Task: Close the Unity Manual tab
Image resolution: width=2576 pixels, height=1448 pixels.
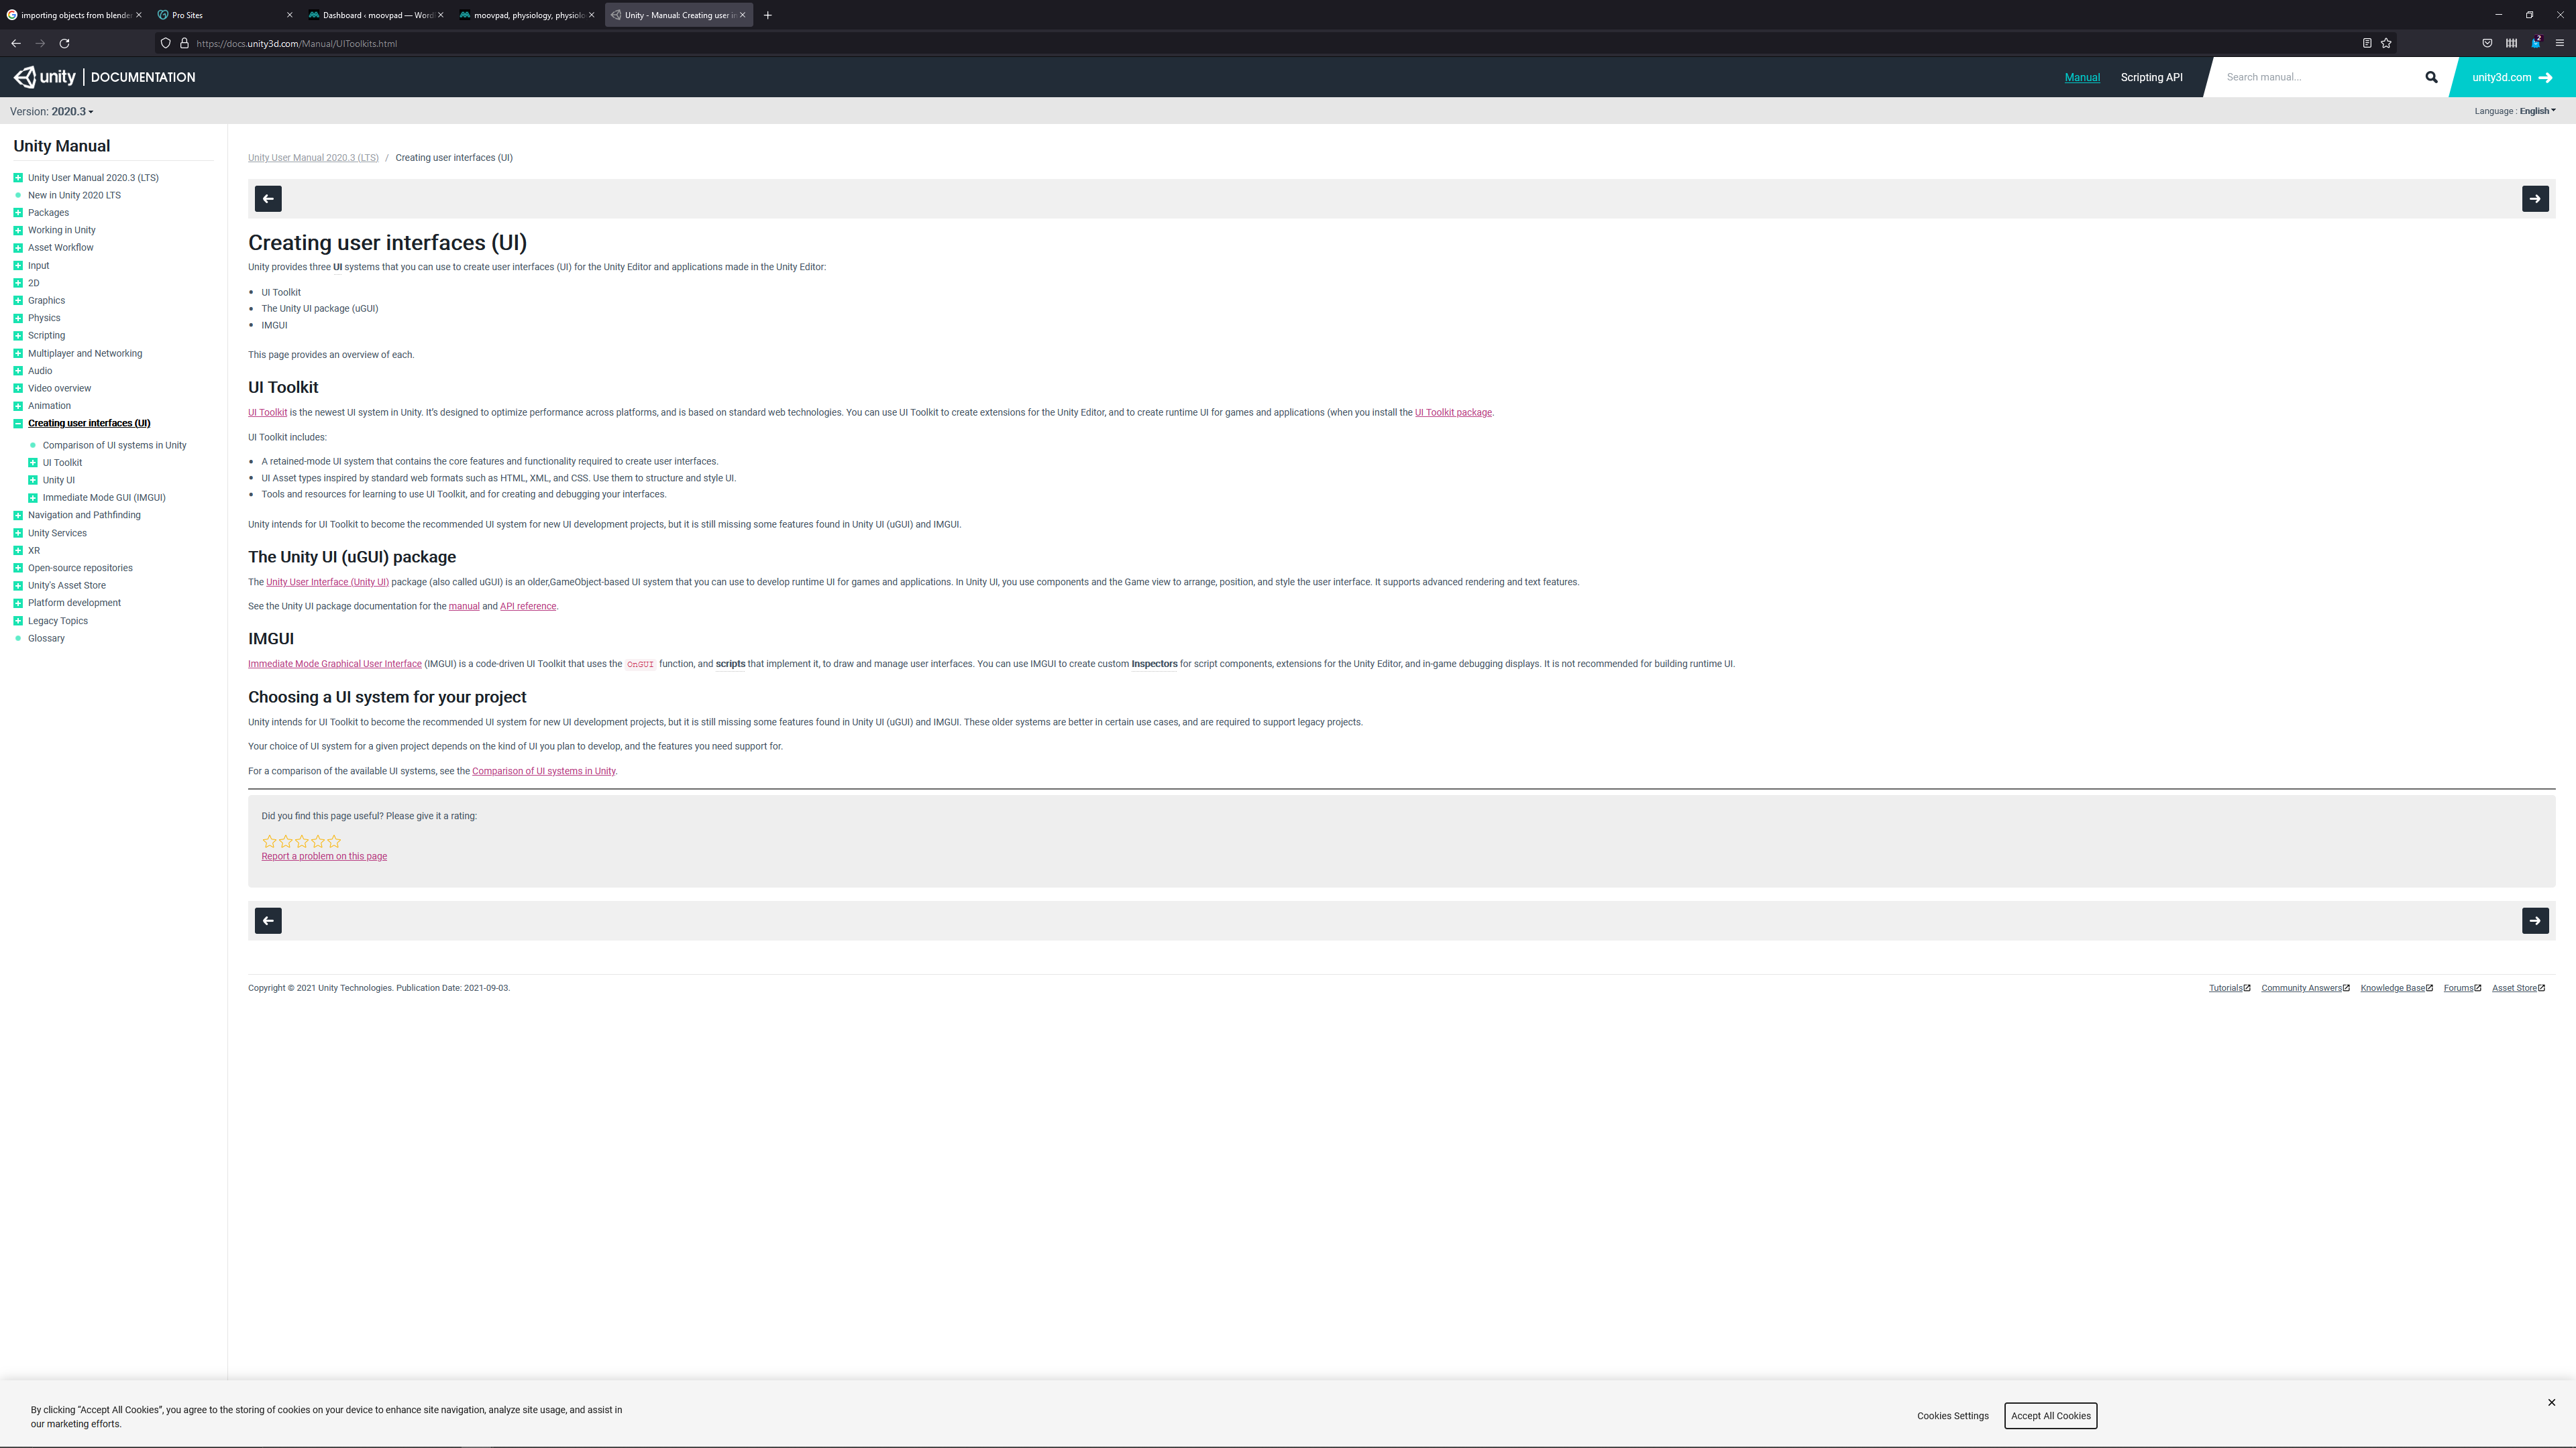Action: click(x=742, y=15)
